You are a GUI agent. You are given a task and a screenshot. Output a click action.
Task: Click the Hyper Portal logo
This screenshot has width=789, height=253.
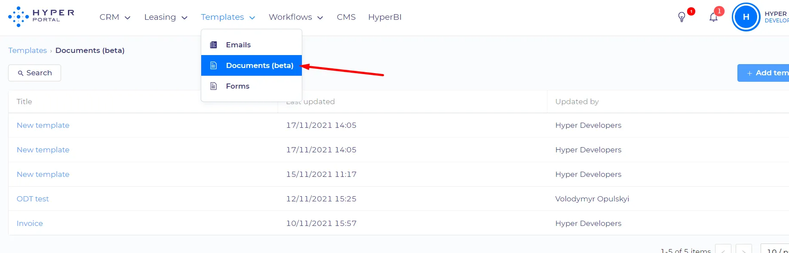click(41, 17)
